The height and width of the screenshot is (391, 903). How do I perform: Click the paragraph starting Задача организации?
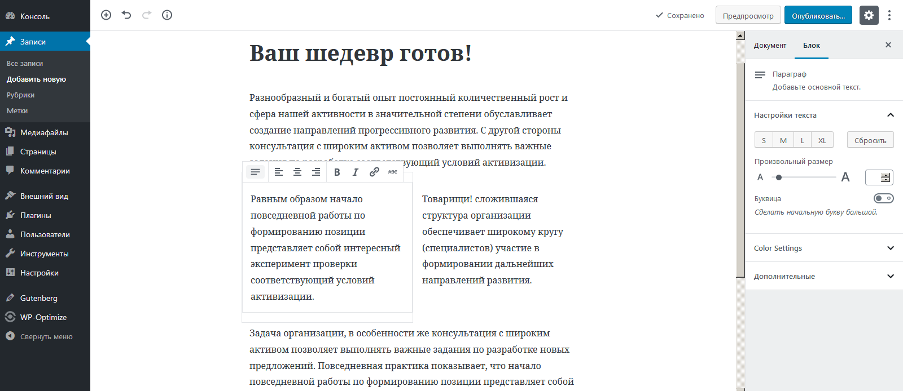412,357
